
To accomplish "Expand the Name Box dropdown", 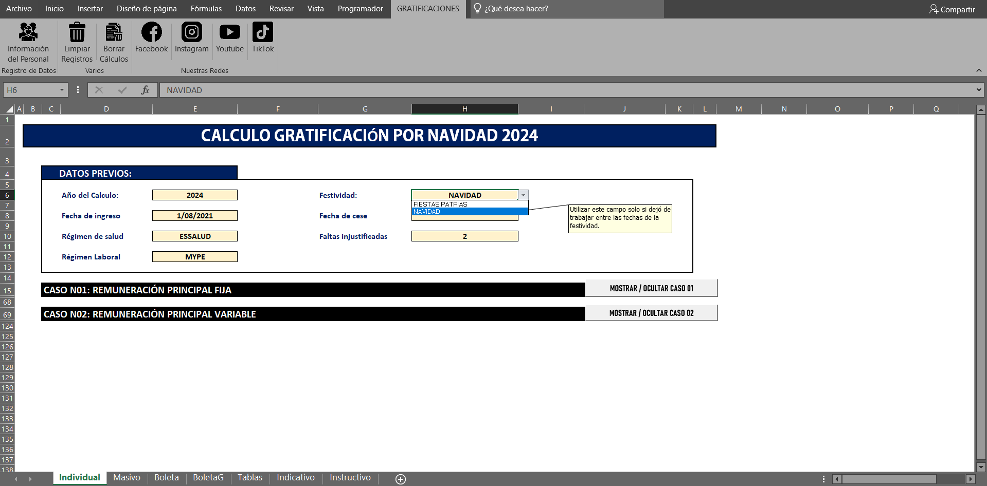I will pos(62,90).
